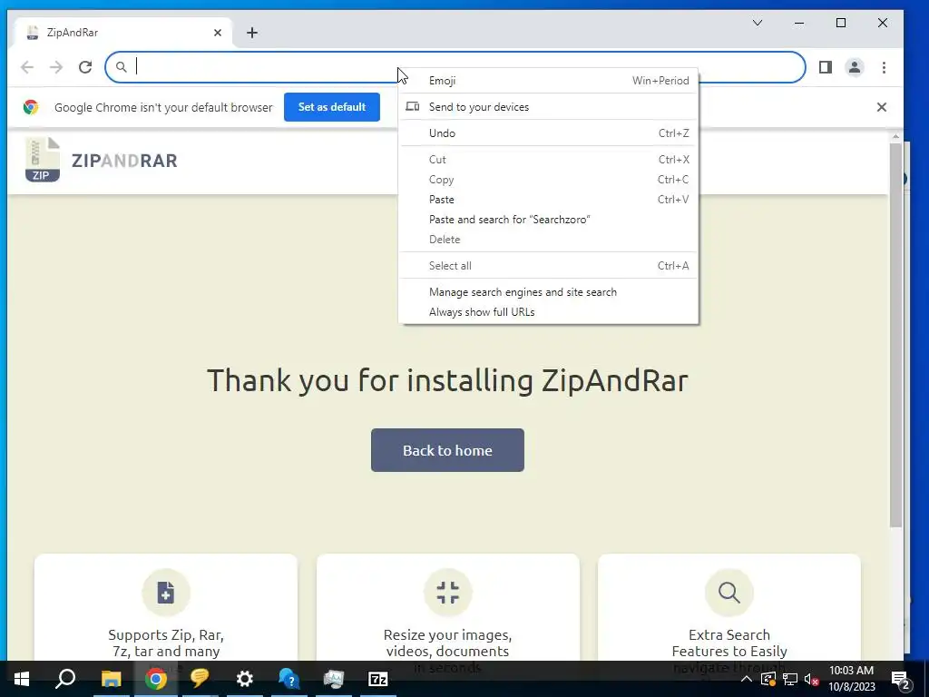929x697 pixels.
Task: Click the network tray icon
Action: coord(790,679)
